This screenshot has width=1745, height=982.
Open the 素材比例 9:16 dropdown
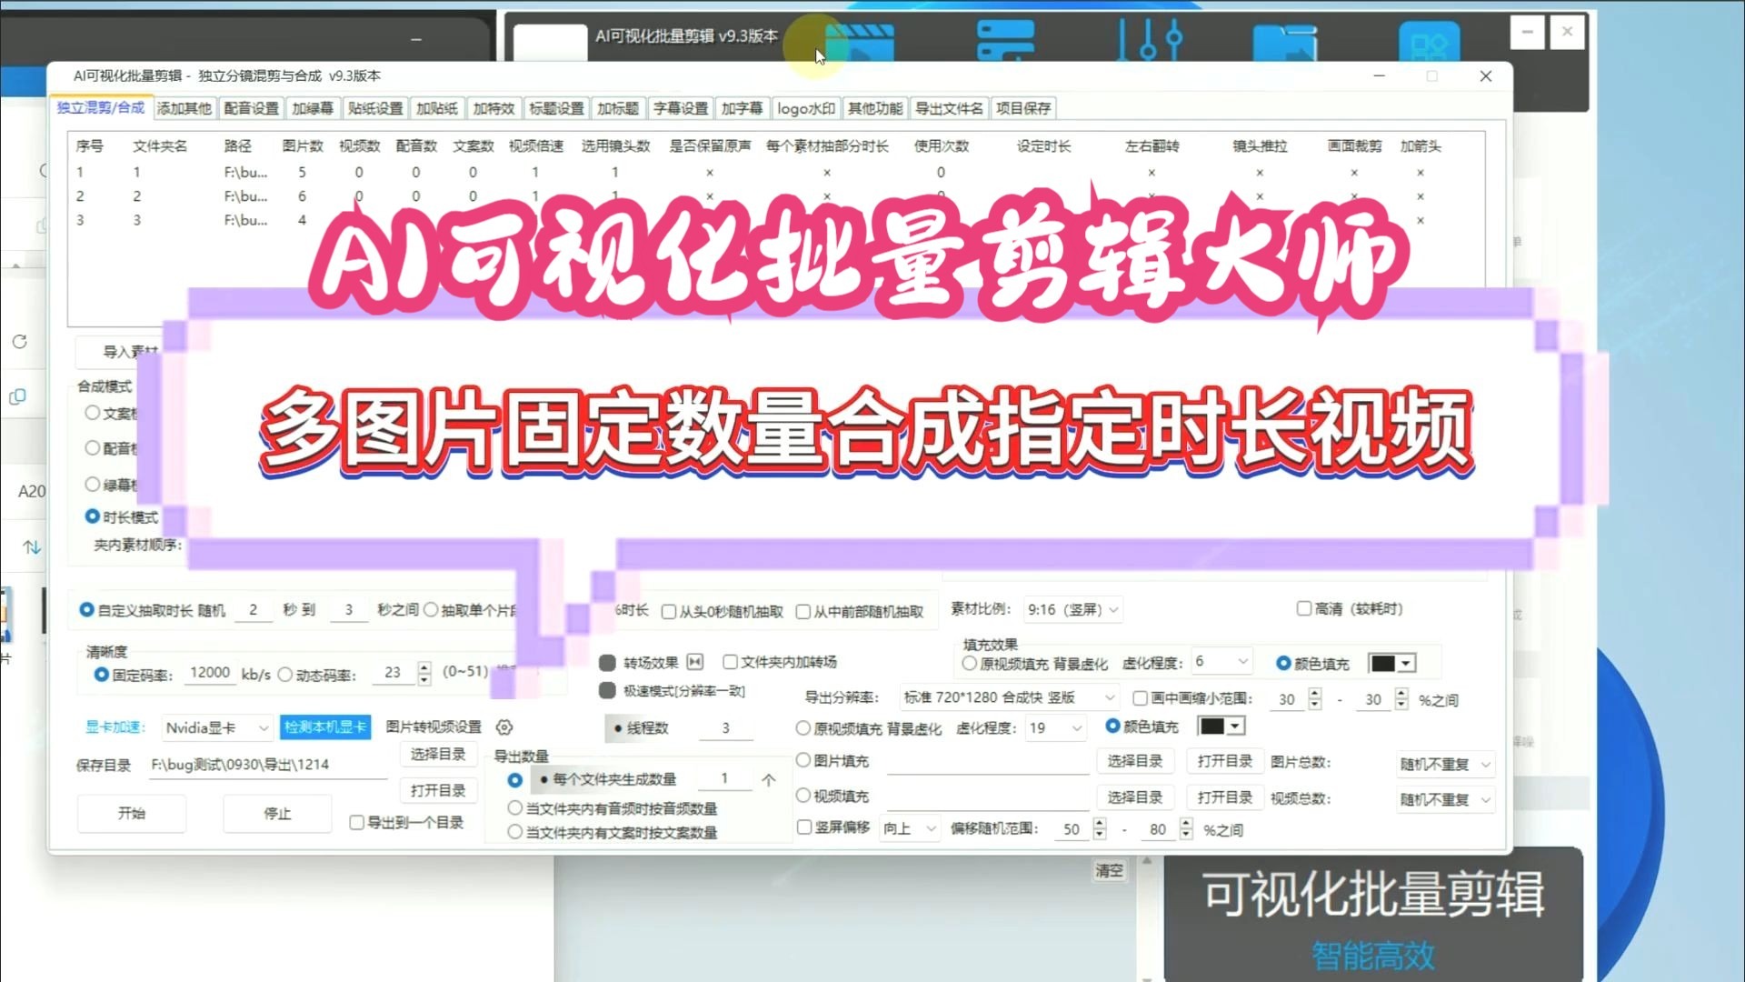pyautogui.click(x=1072, y=610)
